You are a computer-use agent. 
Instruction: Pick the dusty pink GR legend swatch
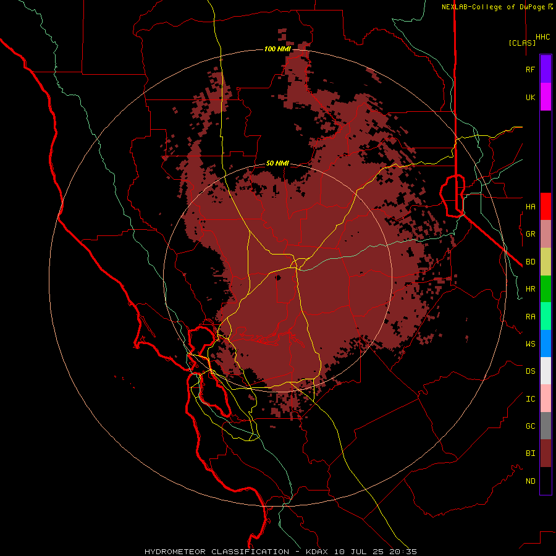click(x=545, y=234)
